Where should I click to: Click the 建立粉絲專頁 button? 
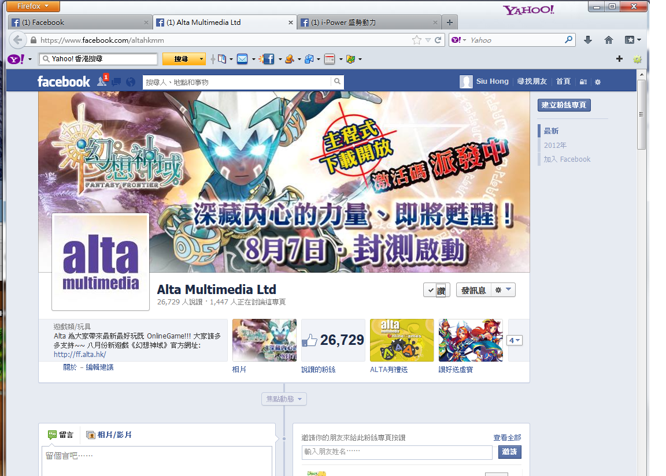(564, 105)
